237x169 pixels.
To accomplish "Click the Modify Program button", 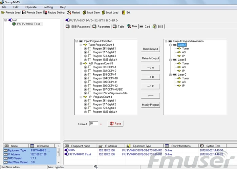I will coord(151,105).
